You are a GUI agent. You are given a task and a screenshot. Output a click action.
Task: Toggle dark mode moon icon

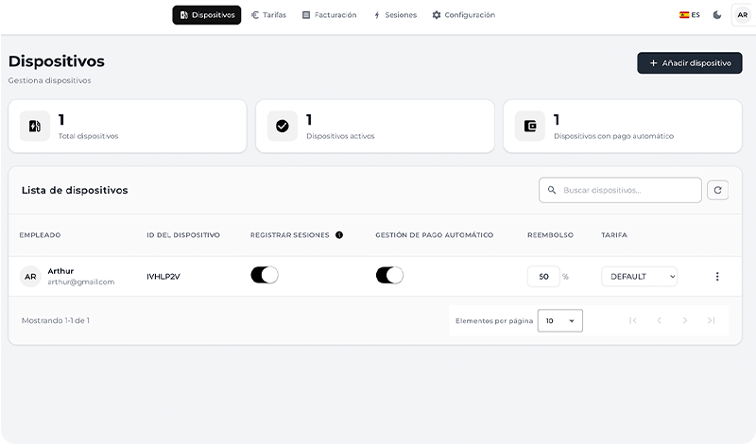(x=717, y=15)
